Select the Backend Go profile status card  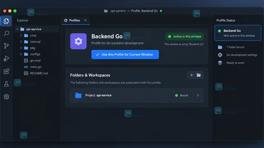coord(238,33)
